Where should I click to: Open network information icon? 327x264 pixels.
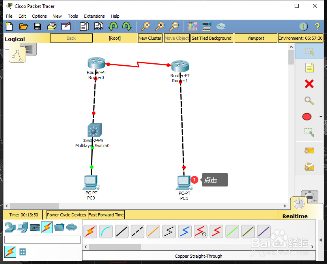[303, 26]
